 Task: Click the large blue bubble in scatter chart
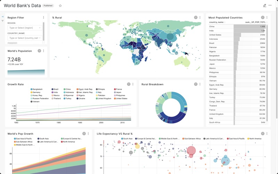(x=225, y=161)
